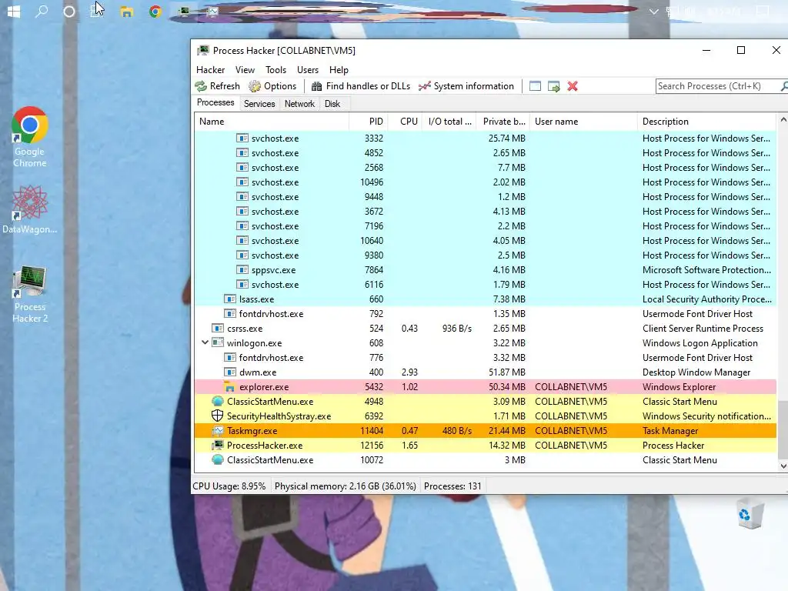Switch to the Network tab
Image resolution: width=788 pixels, height=591 pixels.
coord(299,104)
